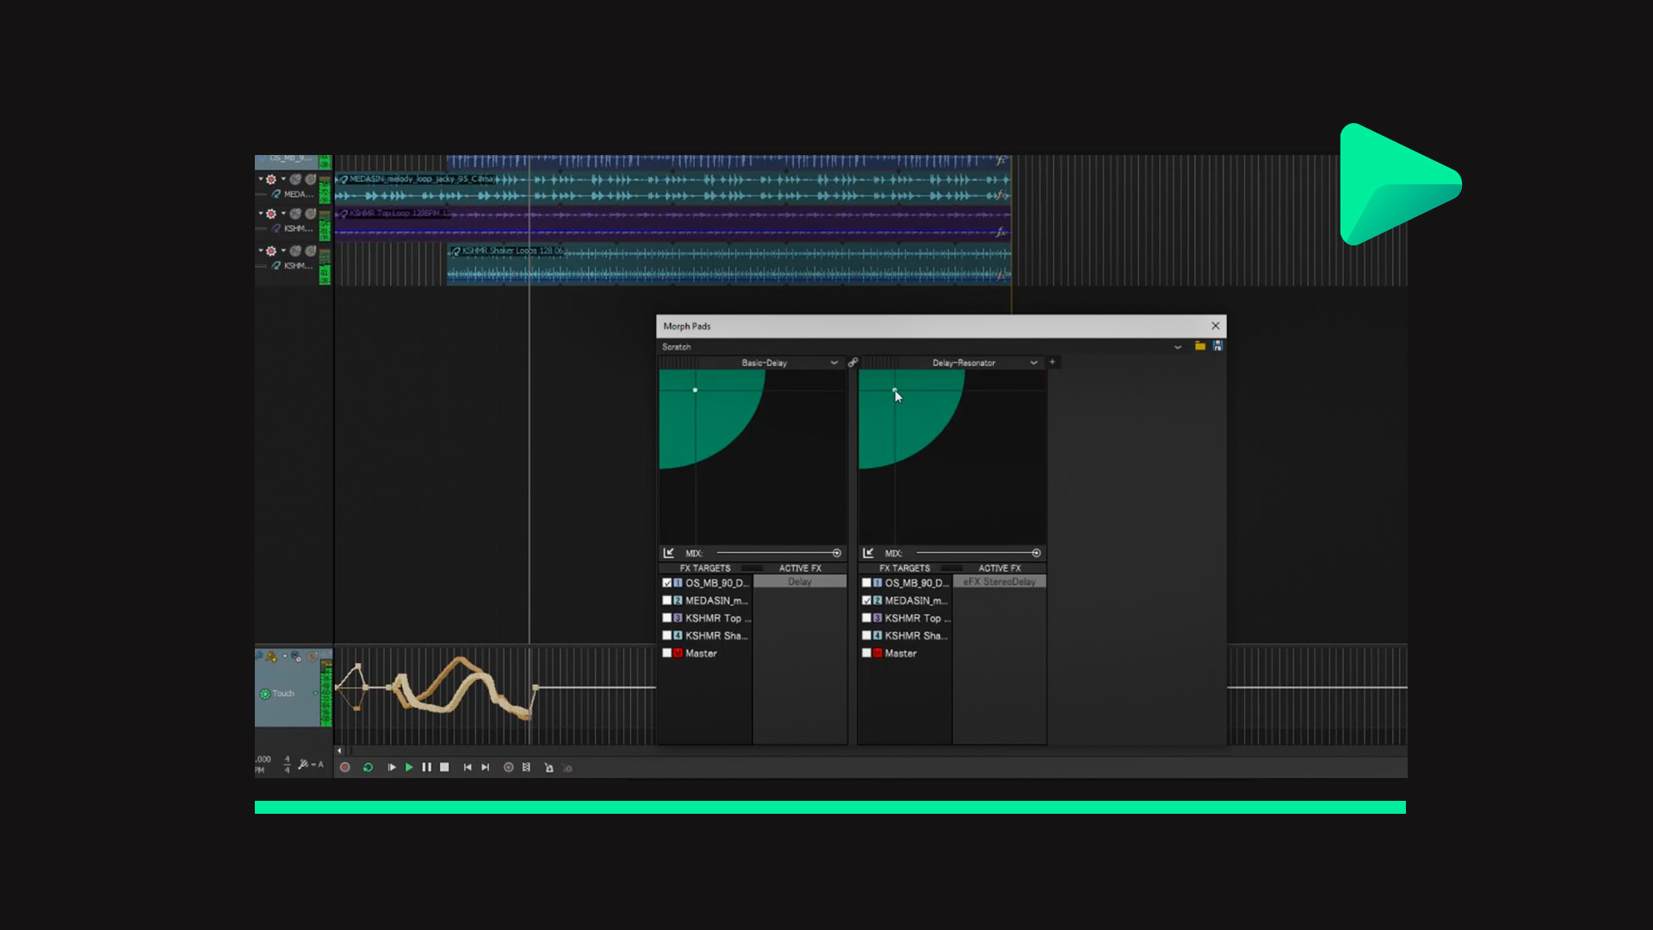Click the green Play button

(409, 767)
